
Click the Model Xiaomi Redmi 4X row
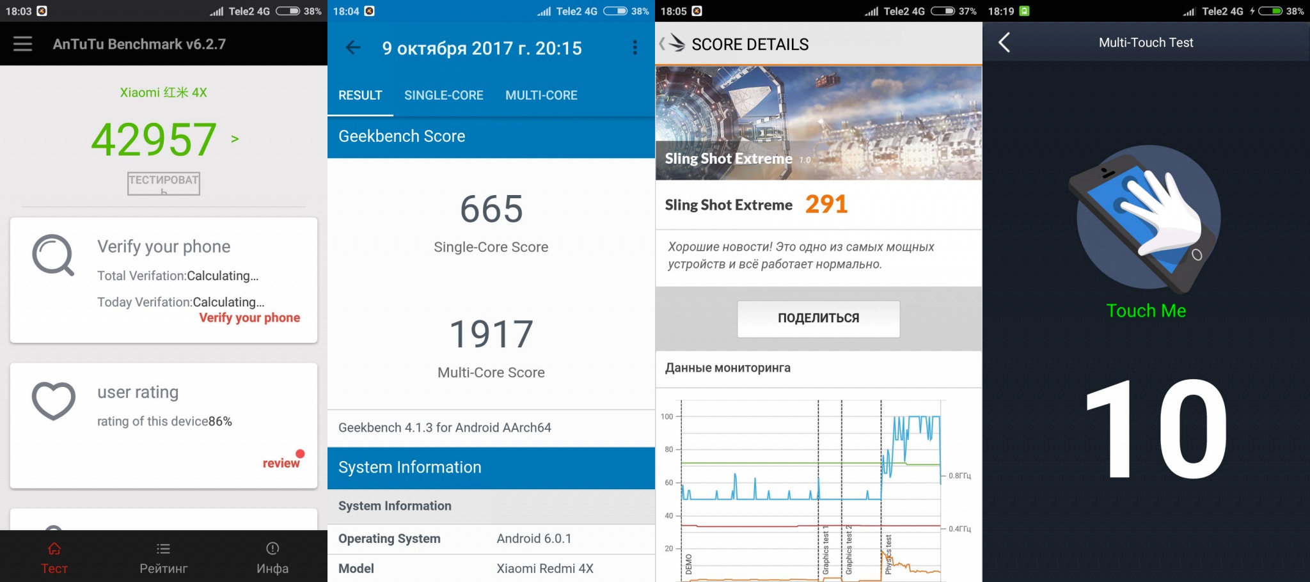(491, 569)
